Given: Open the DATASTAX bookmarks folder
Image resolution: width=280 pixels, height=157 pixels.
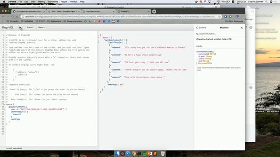Looking at the screenshot, I should pyautogui.click(x=27, y=21).
